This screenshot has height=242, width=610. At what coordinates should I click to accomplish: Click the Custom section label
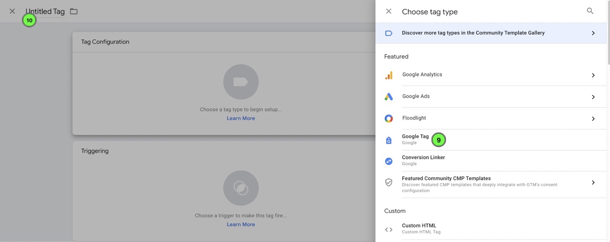click(x=395, y=211)
